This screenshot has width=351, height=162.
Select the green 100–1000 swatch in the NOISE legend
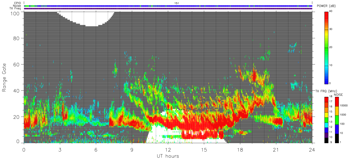click(x=336, y=120)
